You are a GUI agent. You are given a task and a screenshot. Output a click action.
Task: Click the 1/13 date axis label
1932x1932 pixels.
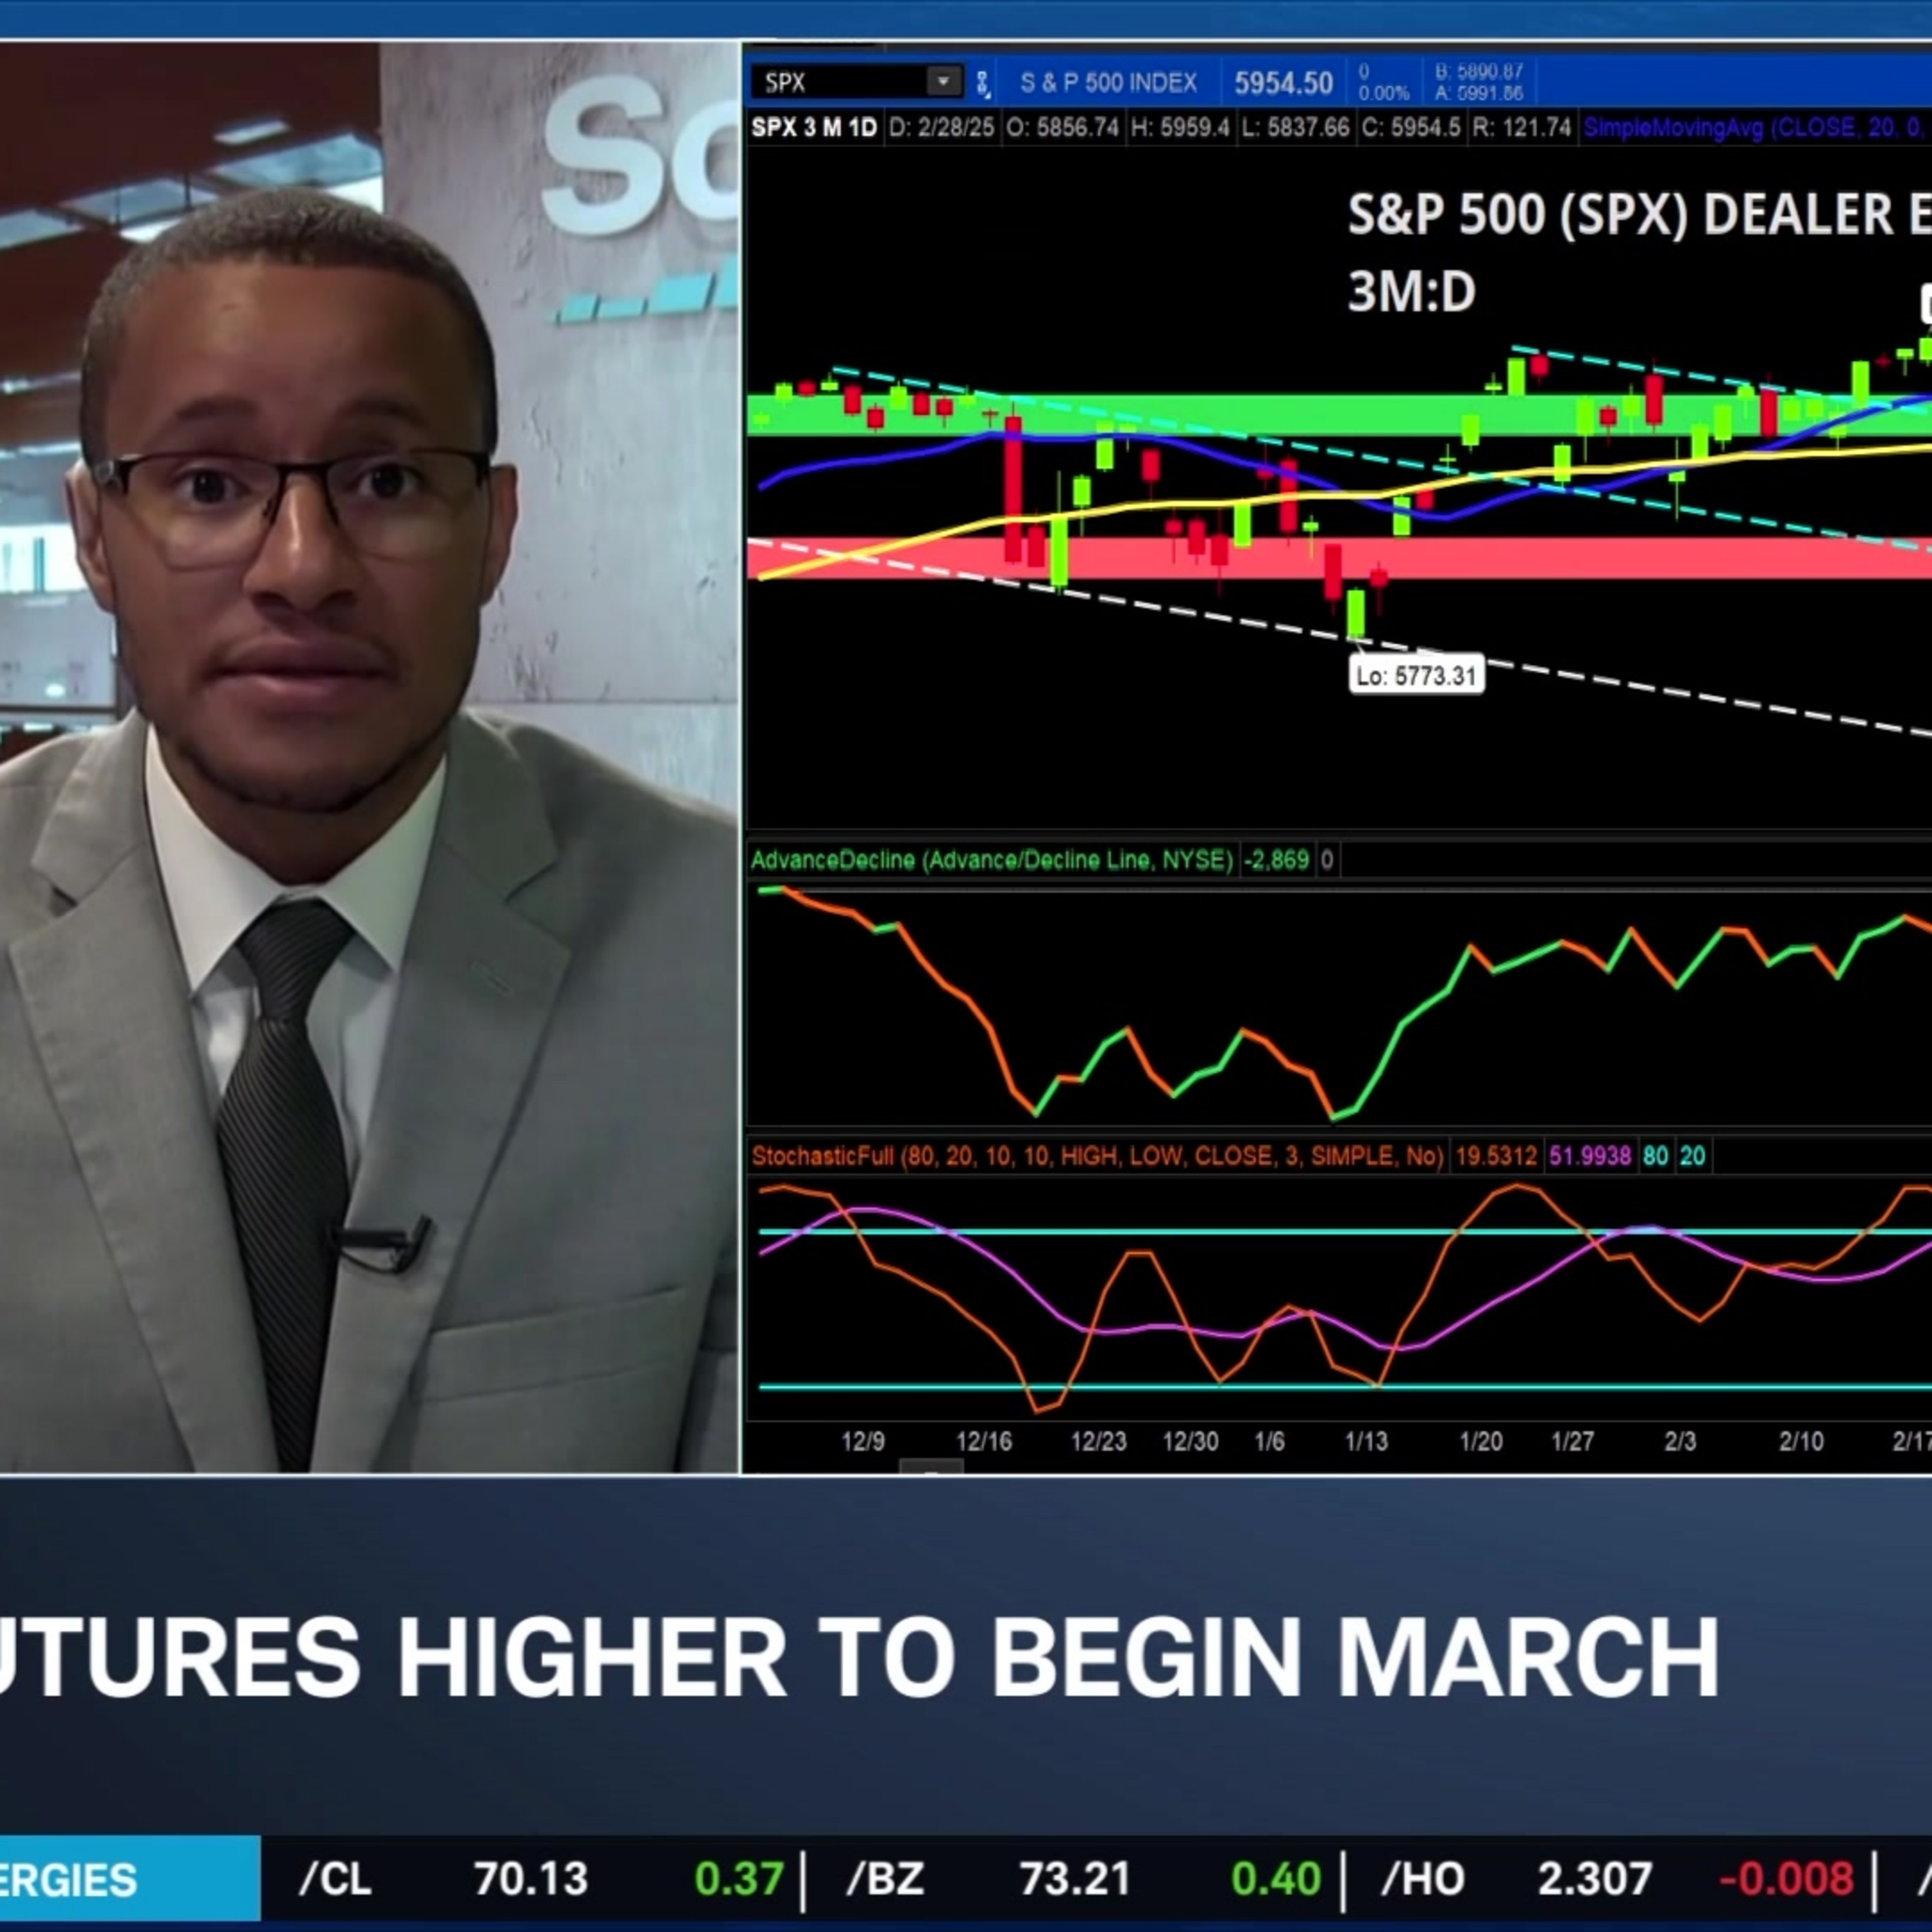click(1366, 1441)
